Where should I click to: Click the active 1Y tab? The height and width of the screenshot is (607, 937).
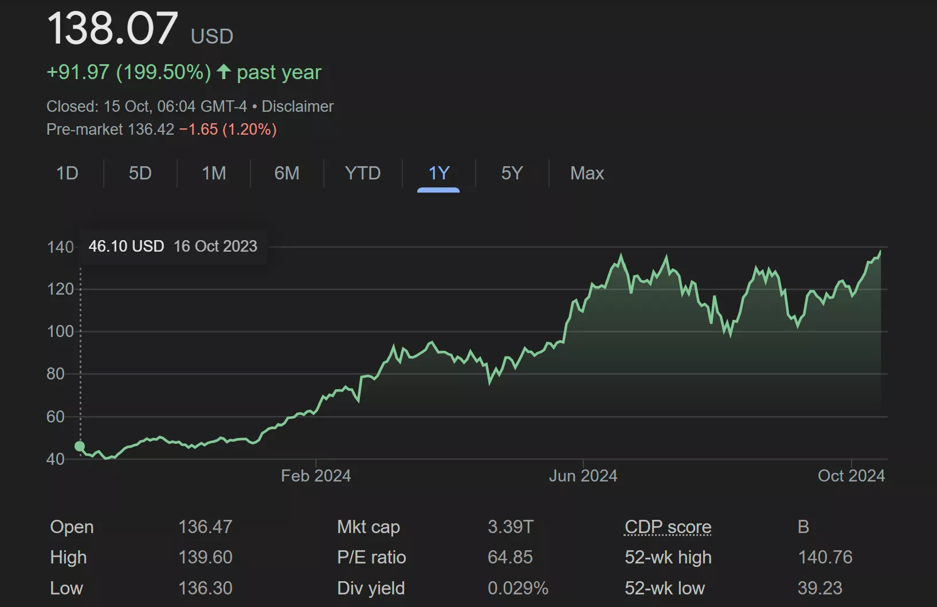pyautogui.click(x=438, y=173)
